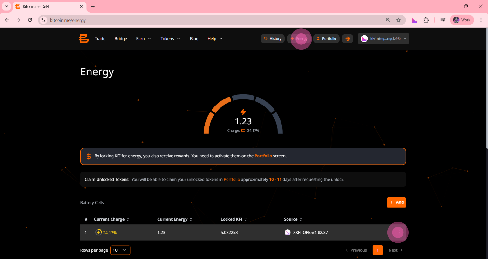Image resolution: width=488 pixels, height=259 pixels.
Task: Click the Bitcoin.me logo icon
Action: 84,39
